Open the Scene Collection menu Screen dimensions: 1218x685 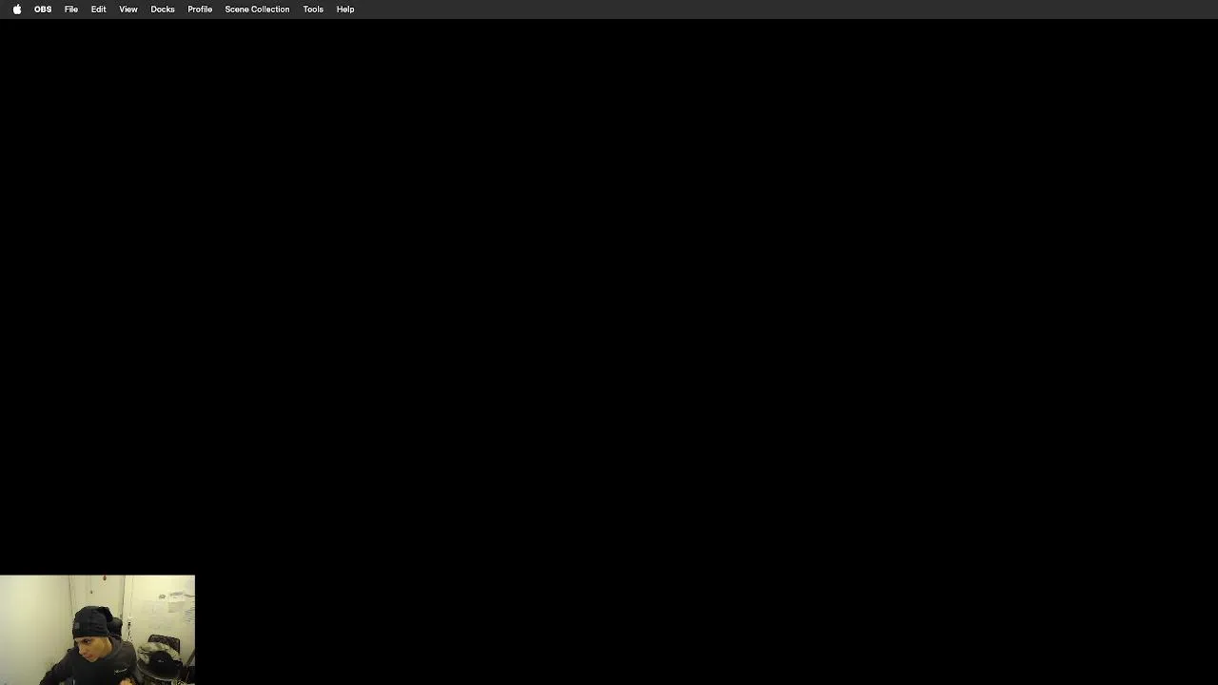[x=257, y=10]
